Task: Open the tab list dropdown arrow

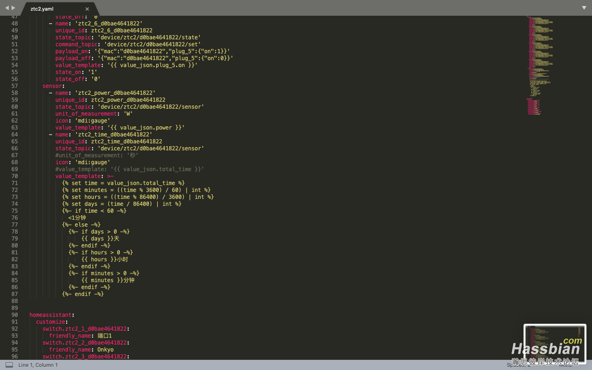Action: [584, 8]
